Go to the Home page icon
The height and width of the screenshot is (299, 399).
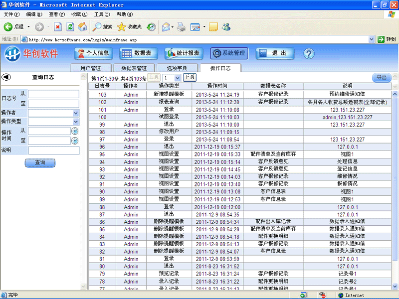82,27
